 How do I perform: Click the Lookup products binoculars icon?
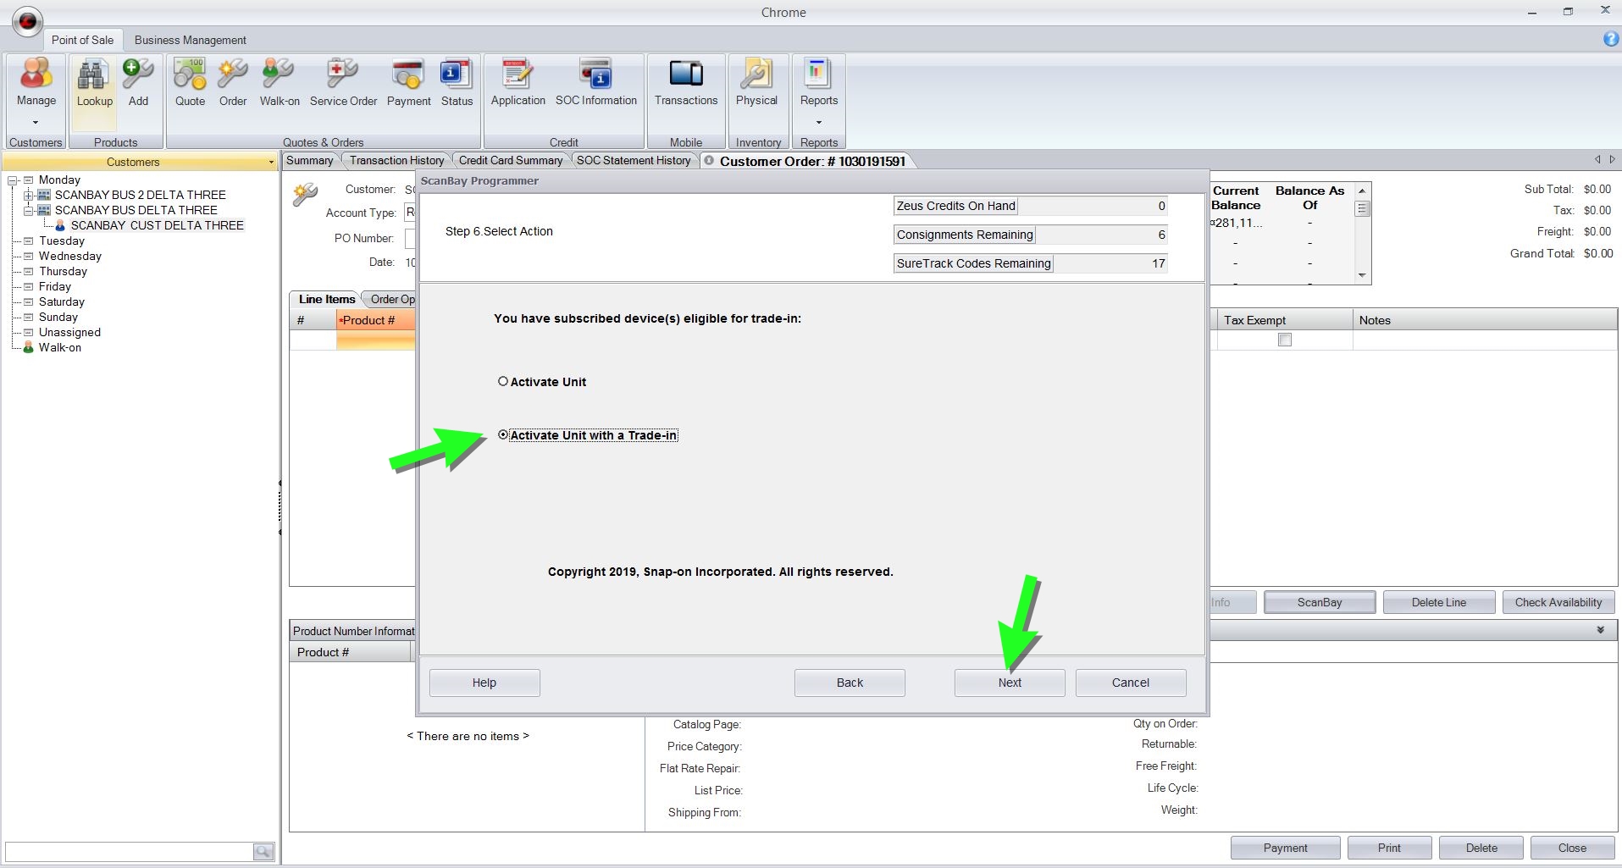(x=94, y=76)
